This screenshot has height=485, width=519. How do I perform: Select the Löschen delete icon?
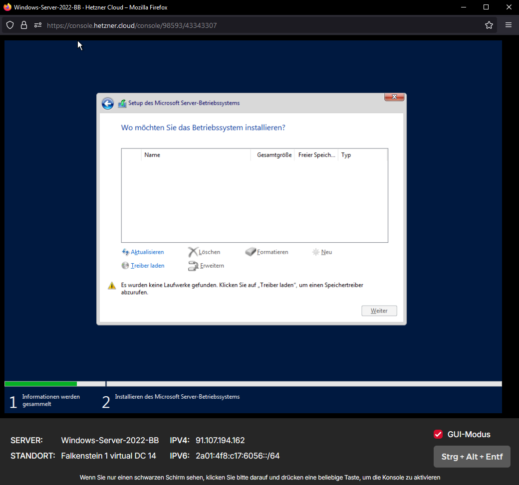click(192, 252)
